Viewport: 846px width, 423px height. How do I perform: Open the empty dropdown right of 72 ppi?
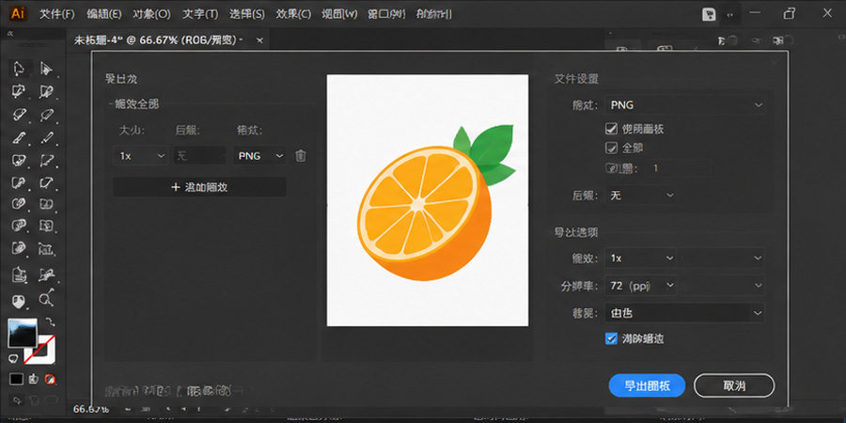(721, 285)
